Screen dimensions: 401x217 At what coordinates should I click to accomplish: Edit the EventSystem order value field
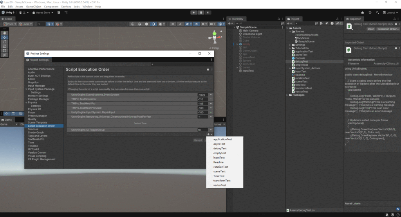pyautogui.click(x=202, y=95)
